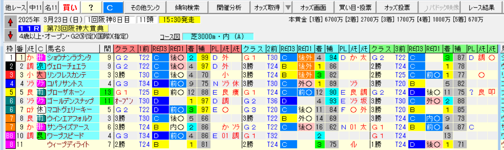The width and height of the screenshot is (504, 150).
Task: Open レース結果
Action: (x=481, y=7)
